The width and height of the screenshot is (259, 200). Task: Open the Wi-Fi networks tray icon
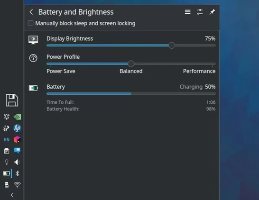tap(17, 185)
